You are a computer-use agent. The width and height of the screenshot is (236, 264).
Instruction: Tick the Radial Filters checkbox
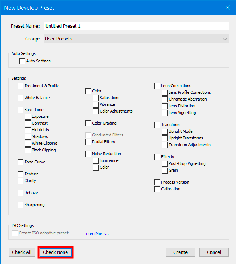(88, 142)
